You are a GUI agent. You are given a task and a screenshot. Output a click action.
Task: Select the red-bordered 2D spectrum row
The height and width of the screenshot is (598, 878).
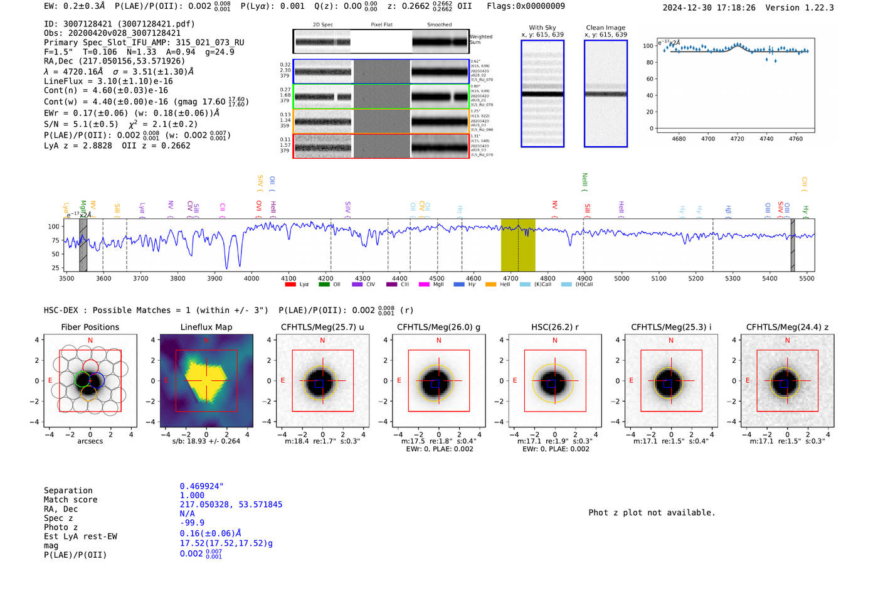(381, 146)
